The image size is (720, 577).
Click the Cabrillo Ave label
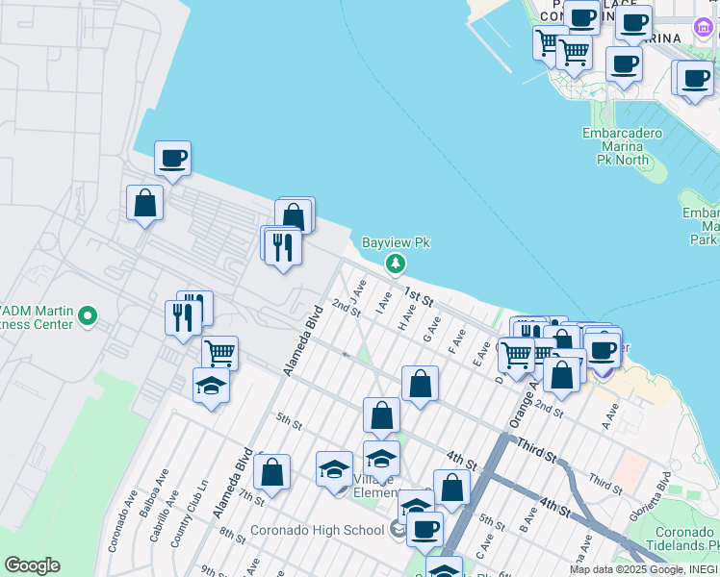coord(164,516)
